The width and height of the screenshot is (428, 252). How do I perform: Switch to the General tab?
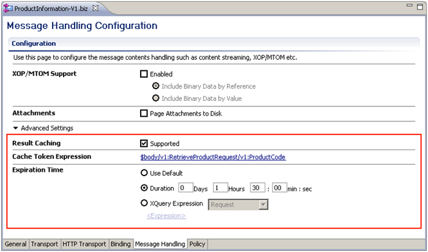click(x=16, y=244)
